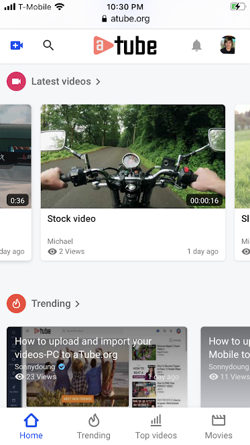Viewport: 250px width, 445px height.
Task: Open the Sonnydoung channel name
Action: click(35, 367)
